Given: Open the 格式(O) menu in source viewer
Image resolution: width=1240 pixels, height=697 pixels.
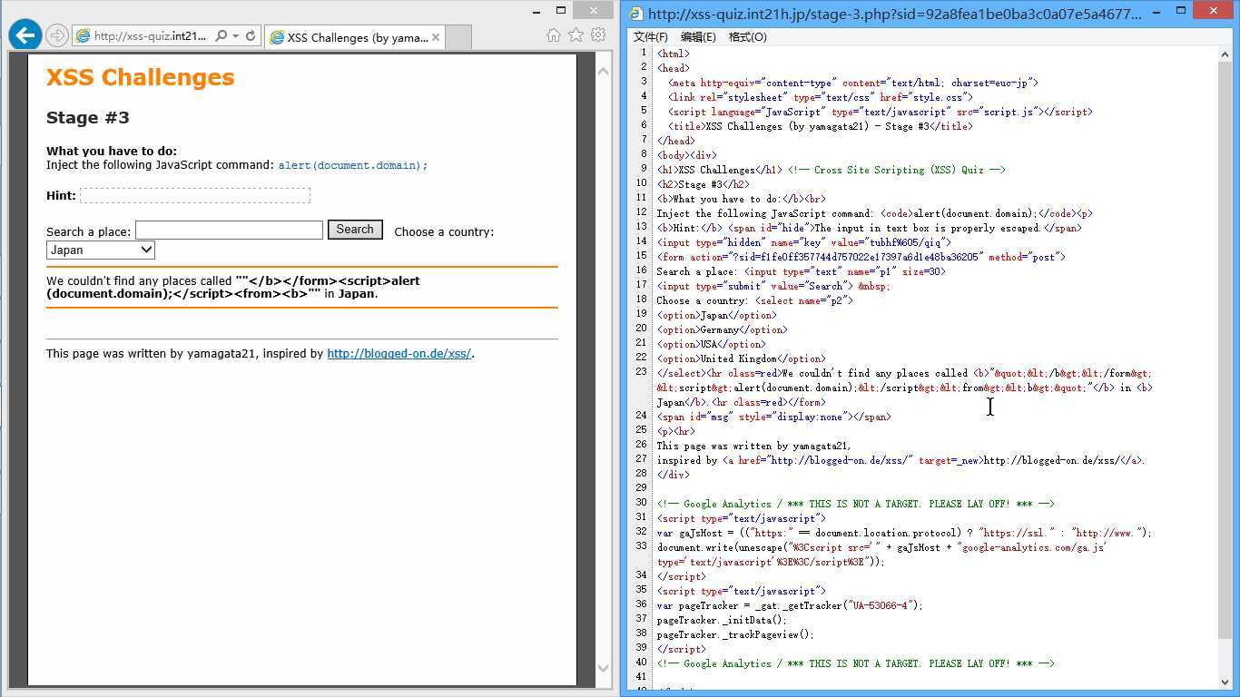Looking at the screenshot, I should click(x=748, y=37).
